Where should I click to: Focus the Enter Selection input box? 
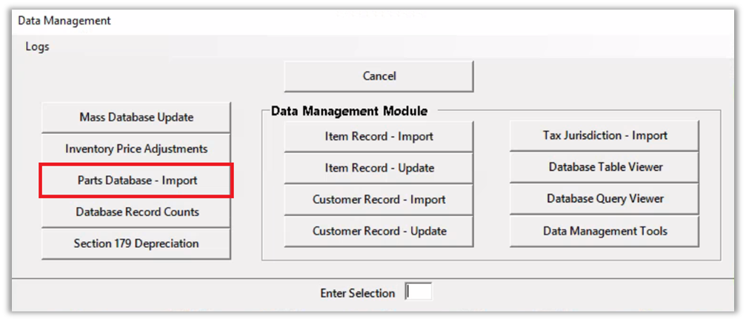point(419,292)
